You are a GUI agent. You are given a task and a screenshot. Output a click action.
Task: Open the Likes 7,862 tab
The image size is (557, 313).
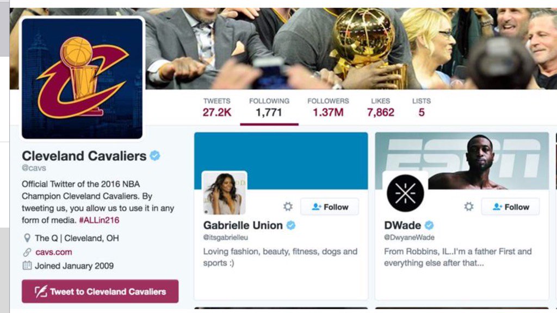point(380,108)
